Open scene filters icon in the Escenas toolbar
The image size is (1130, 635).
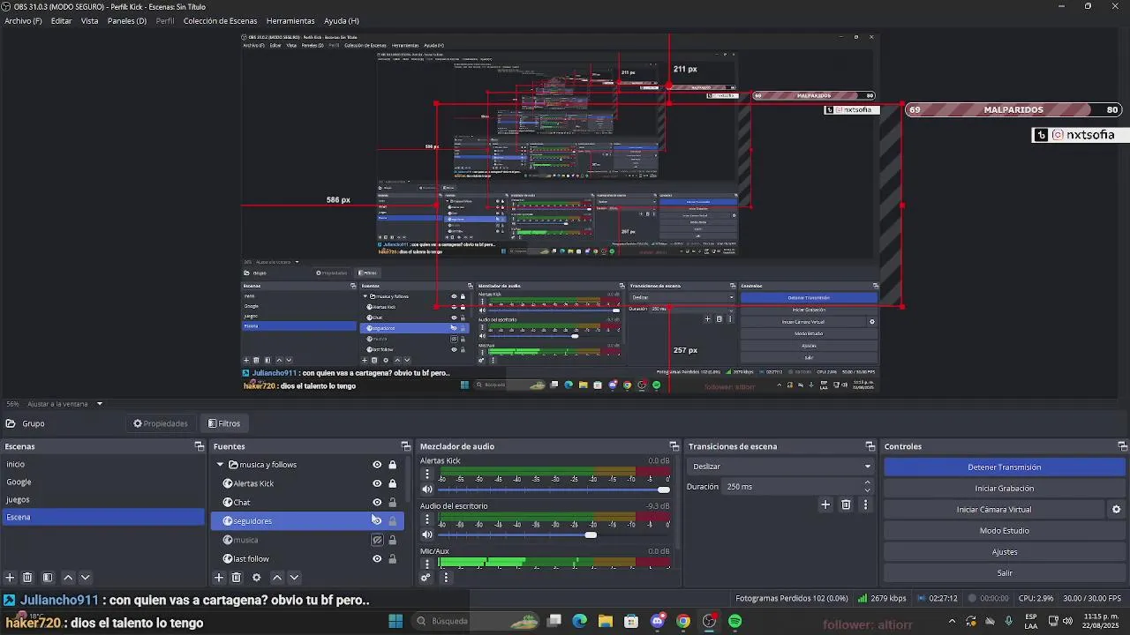tap(48, 578)
